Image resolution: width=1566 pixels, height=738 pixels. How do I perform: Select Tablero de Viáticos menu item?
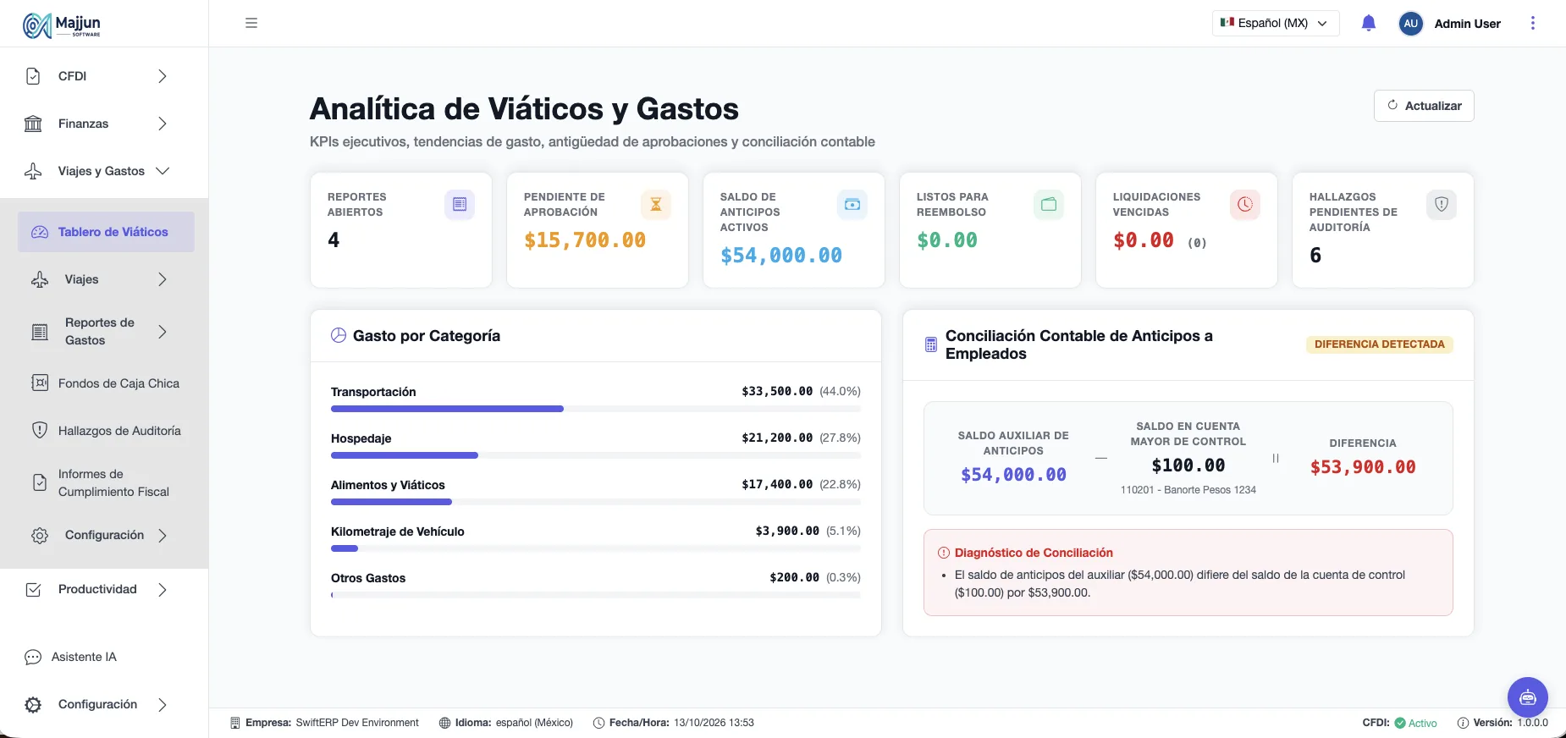click(106, 232)
